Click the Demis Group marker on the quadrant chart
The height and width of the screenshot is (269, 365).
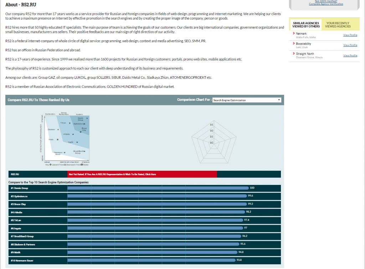87,118
